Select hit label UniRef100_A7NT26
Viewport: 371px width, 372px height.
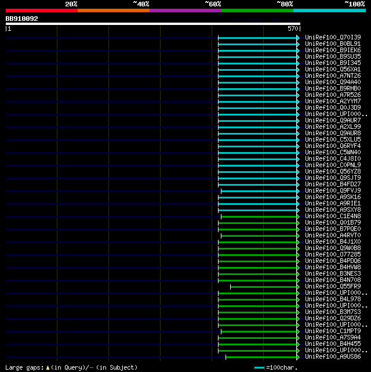point(333,75)
